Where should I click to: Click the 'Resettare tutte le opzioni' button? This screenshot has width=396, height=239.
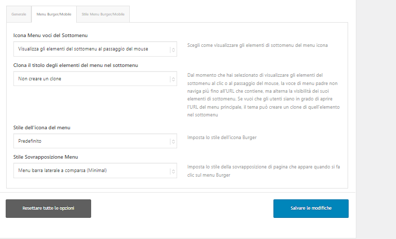(48, 209)
